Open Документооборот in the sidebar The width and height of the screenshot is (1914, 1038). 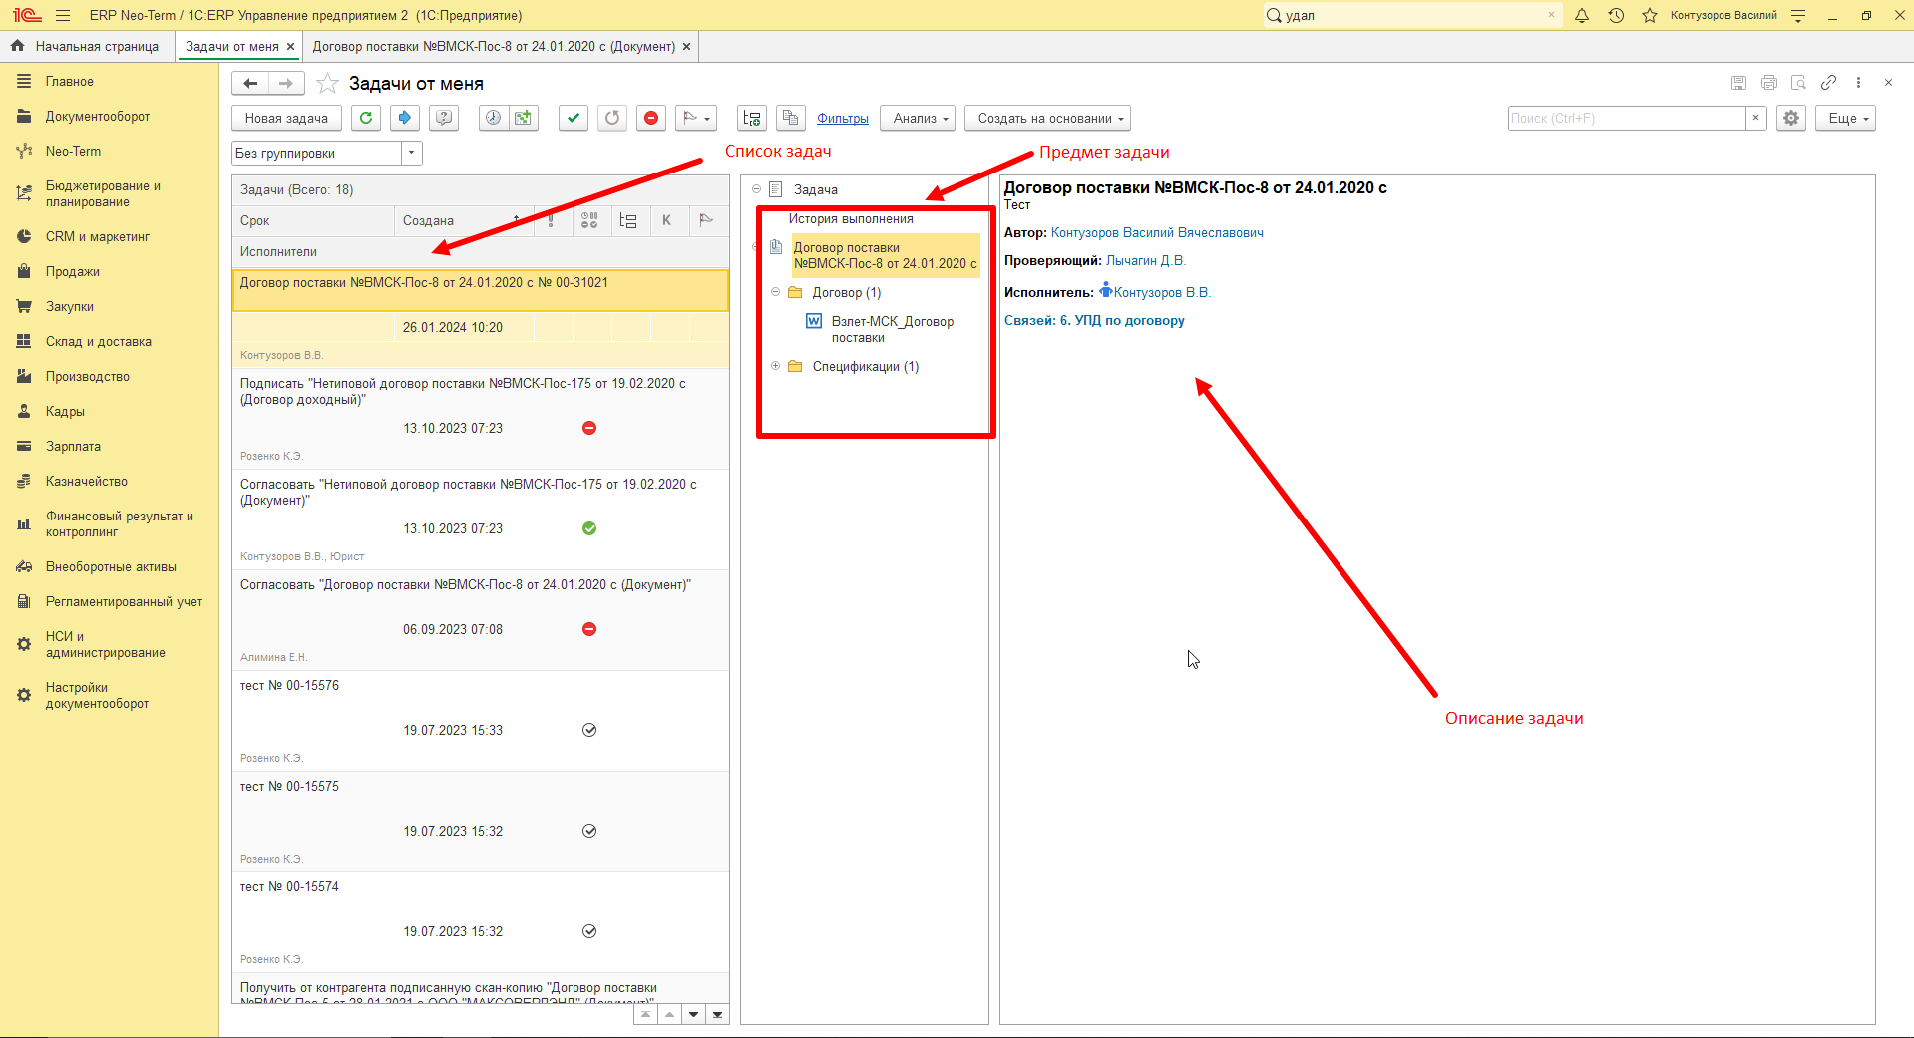pos(98,116)
